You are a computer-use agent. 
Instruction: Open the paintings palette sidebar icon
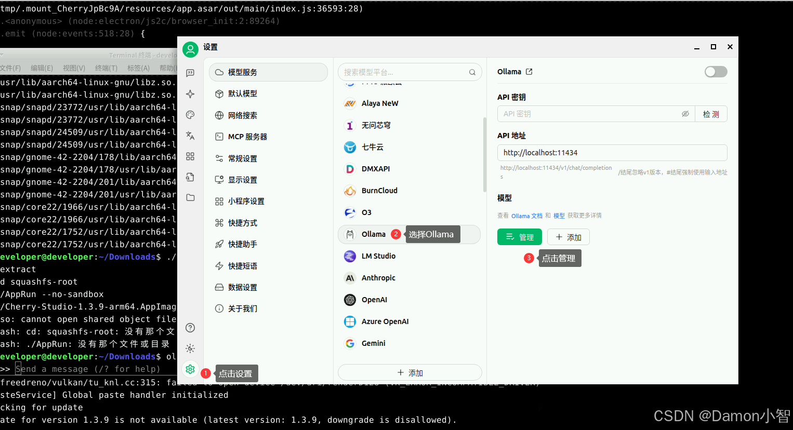coord(190,115)
